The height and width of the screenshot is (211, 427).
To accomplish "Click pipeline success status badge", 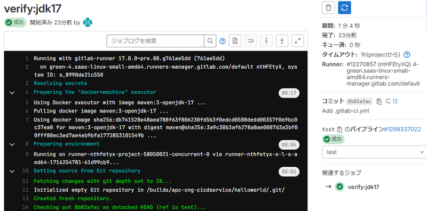I will [333, 139].
